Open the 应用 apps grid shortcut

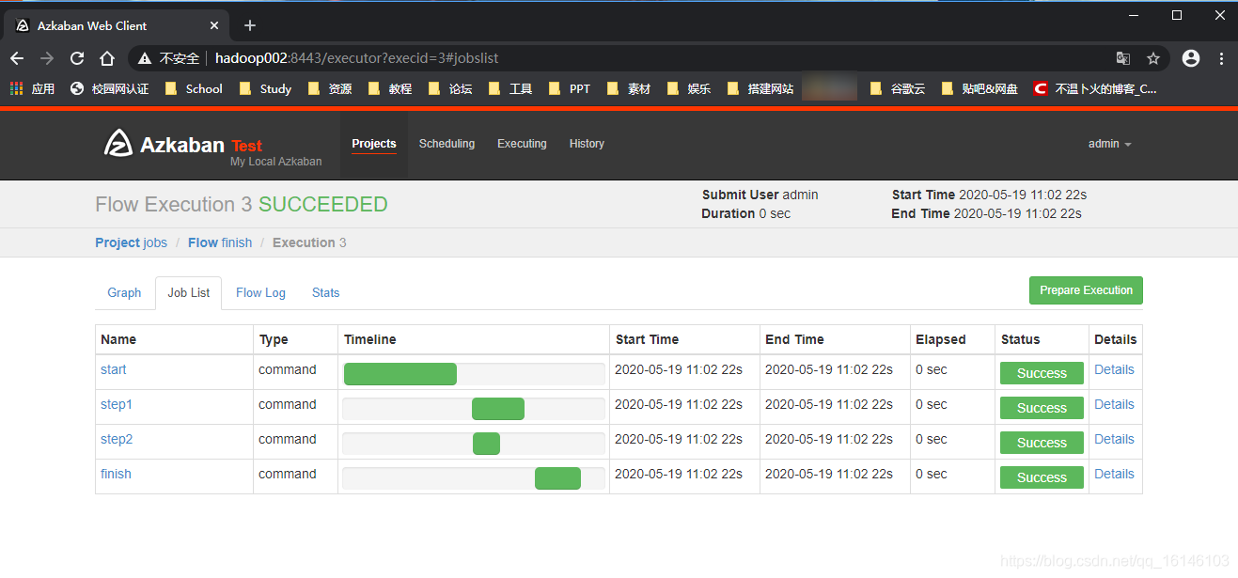(x=32, y=88)
